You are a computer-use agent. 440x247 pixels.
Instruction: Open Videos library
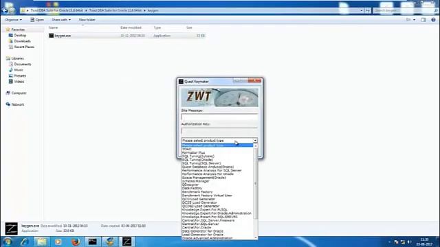19,82
